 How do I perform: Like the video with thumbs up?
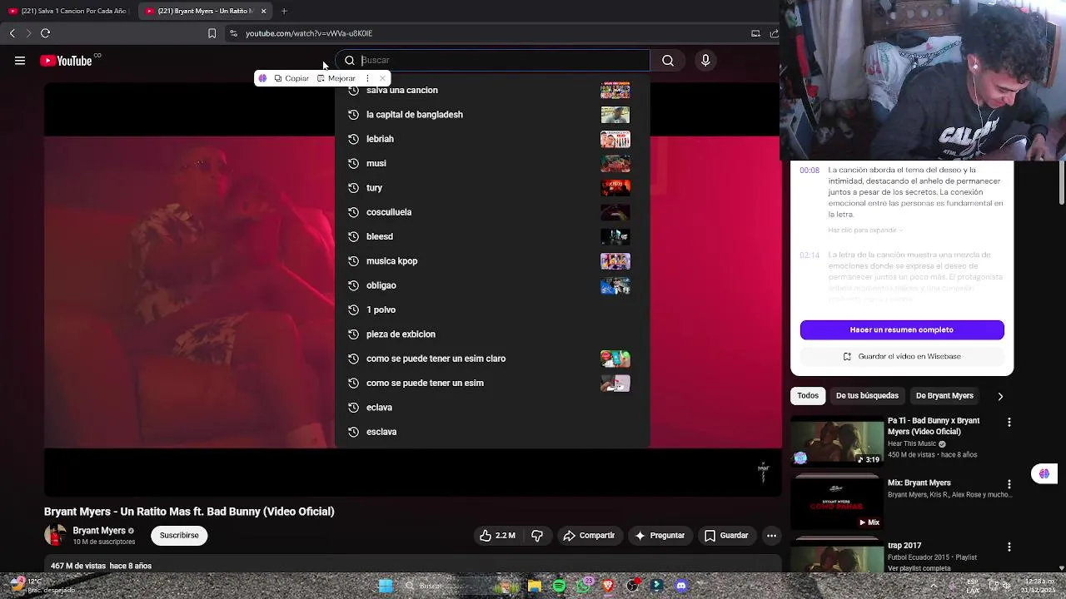pos(497,536)
